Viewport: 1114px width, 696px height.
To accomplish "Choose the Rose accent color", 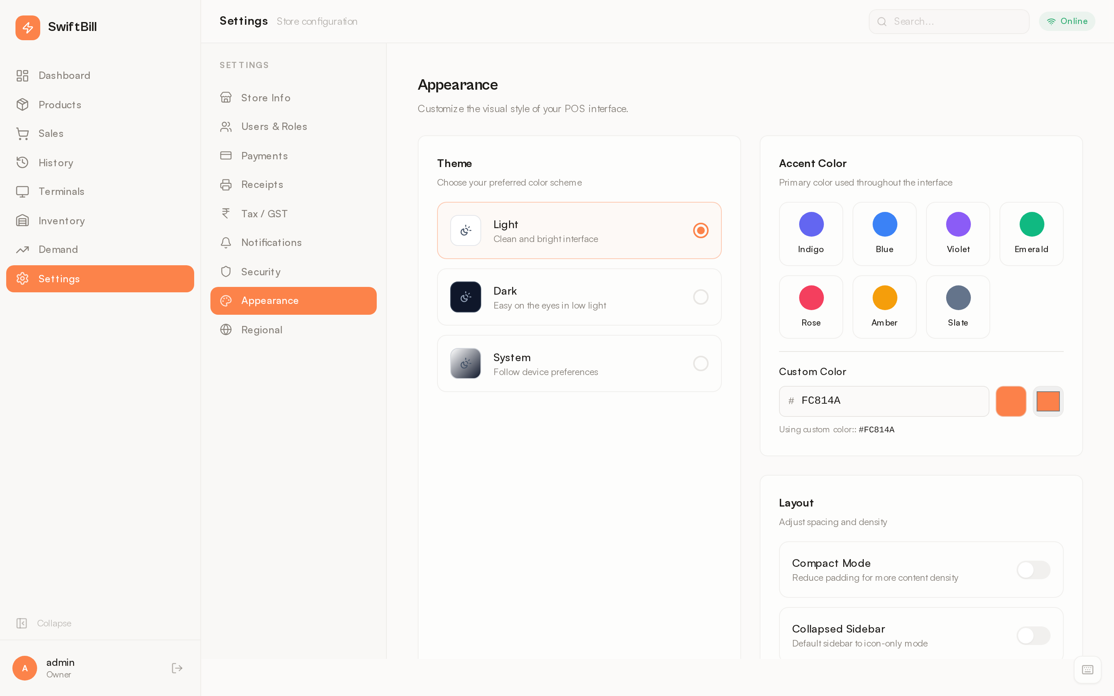I will tap(811, 307).
